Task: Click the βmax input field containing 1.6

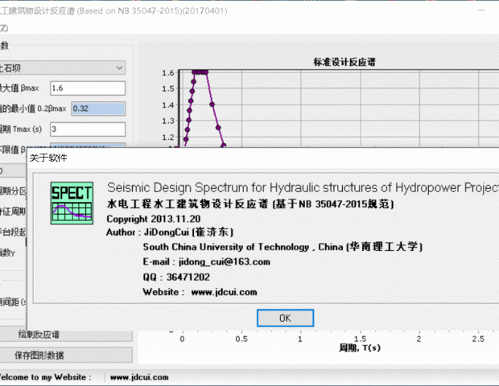Action: (x=88, y=88)
